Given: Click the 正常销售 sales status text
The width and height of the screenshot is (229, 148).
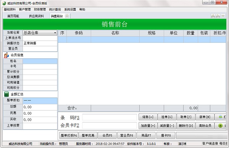Looking at the screenshot, I should click(x=30, y=43).
